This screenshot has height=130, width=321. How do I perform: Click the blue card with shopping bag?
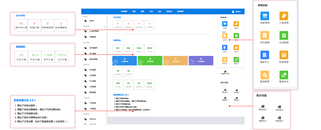tap(124, 61)
